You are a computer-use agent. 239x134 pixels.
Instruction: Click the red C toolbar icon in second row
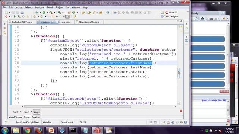[x=6, y=16]
